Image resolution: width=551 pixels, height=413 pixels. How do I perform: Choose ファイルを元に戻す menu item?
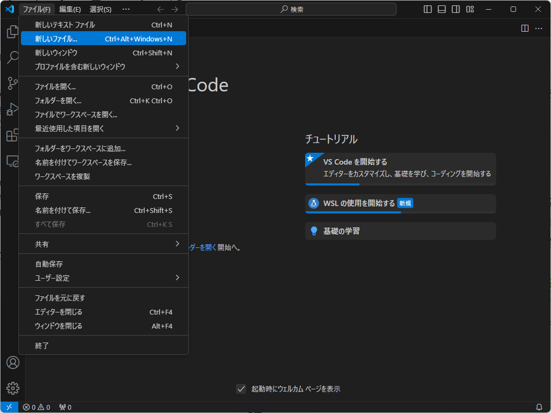[x=103, y=298]
